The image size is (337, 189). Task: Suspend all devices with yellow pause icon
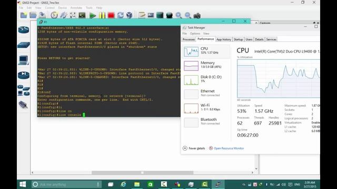[x=102, y=15]
